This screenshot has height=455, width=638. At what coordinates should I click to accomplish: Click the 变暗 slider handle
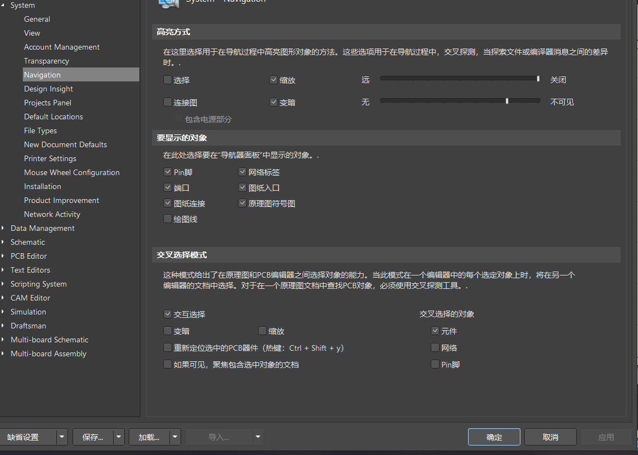click(x=507, y=101)
